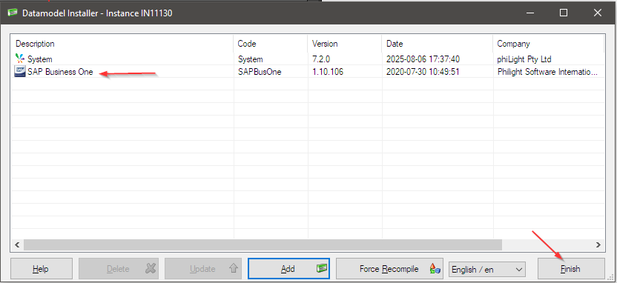The image size is (617, 283).
Task: Click date 2025-08-06 17:37:40 cell
Action: point(423,59)
